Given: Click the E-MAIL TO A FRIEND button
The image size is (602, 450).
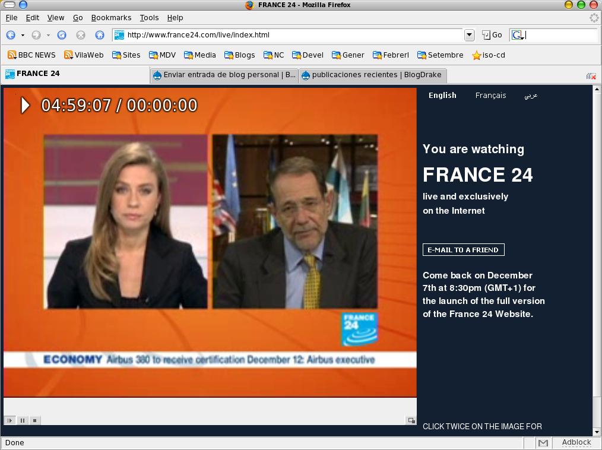Looking at the screenshot, I should click(464, 249).
